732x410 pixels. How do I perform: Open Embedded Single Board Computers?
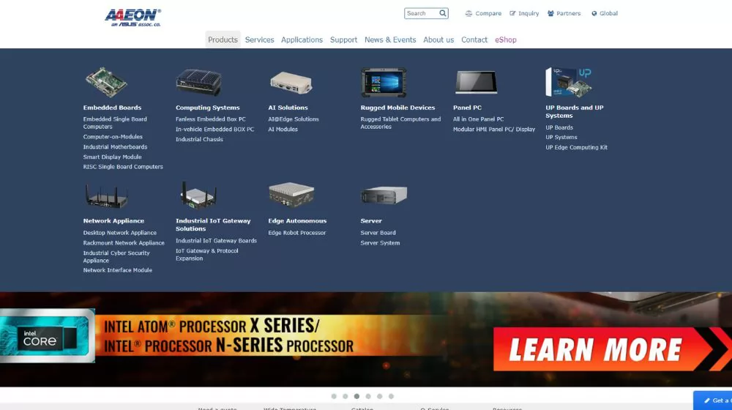point(115,123)
